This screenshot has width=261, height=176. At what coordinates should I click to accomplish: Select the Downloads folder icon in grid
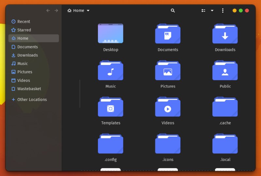(225, 34)
